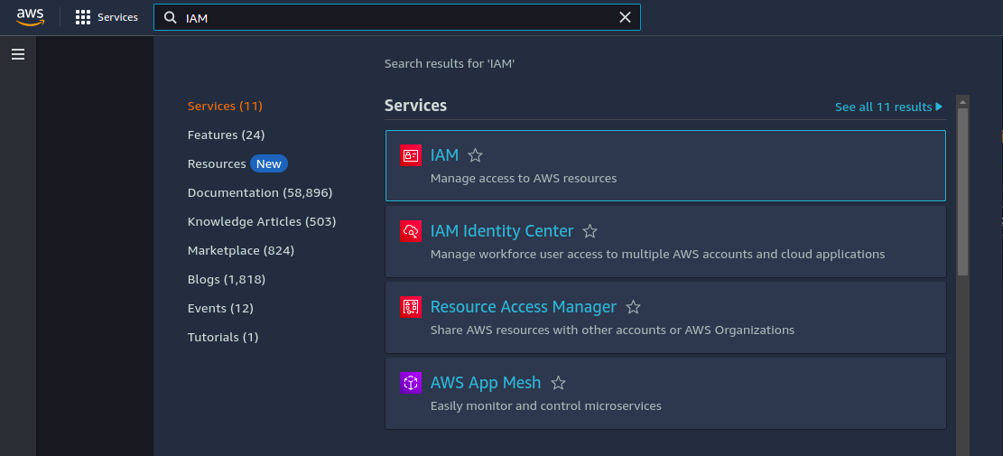Select Services (11) category
Image resolution: width=1003 pixels, height=456 pixels.
(x=225, y=107)
